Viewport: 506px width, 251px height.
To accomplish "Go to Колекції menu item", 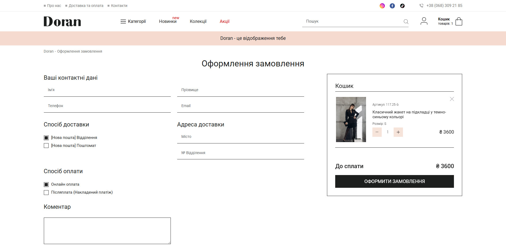I will click(x=198, y=22).
